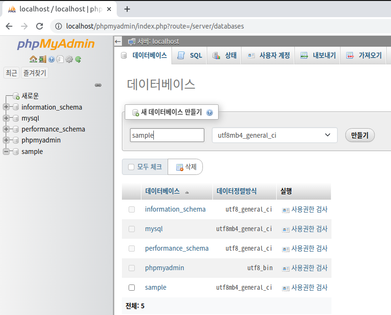Expand mysql node in navigation tree
The height and width of the screenshot is (315, 391).
(6, 118)
